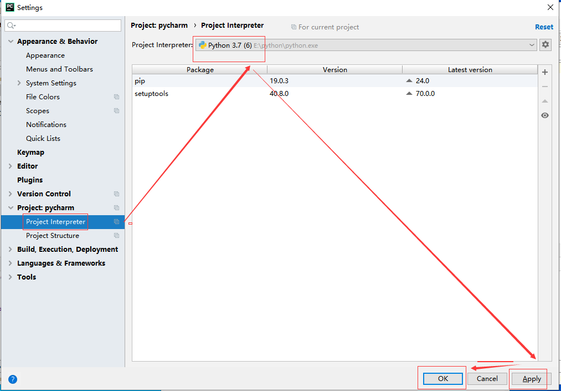Image resolution: width=561 pixels, height=391 pixels.
Task: Click the copy icon beside Project Interpreter
Action: [117, 222]
